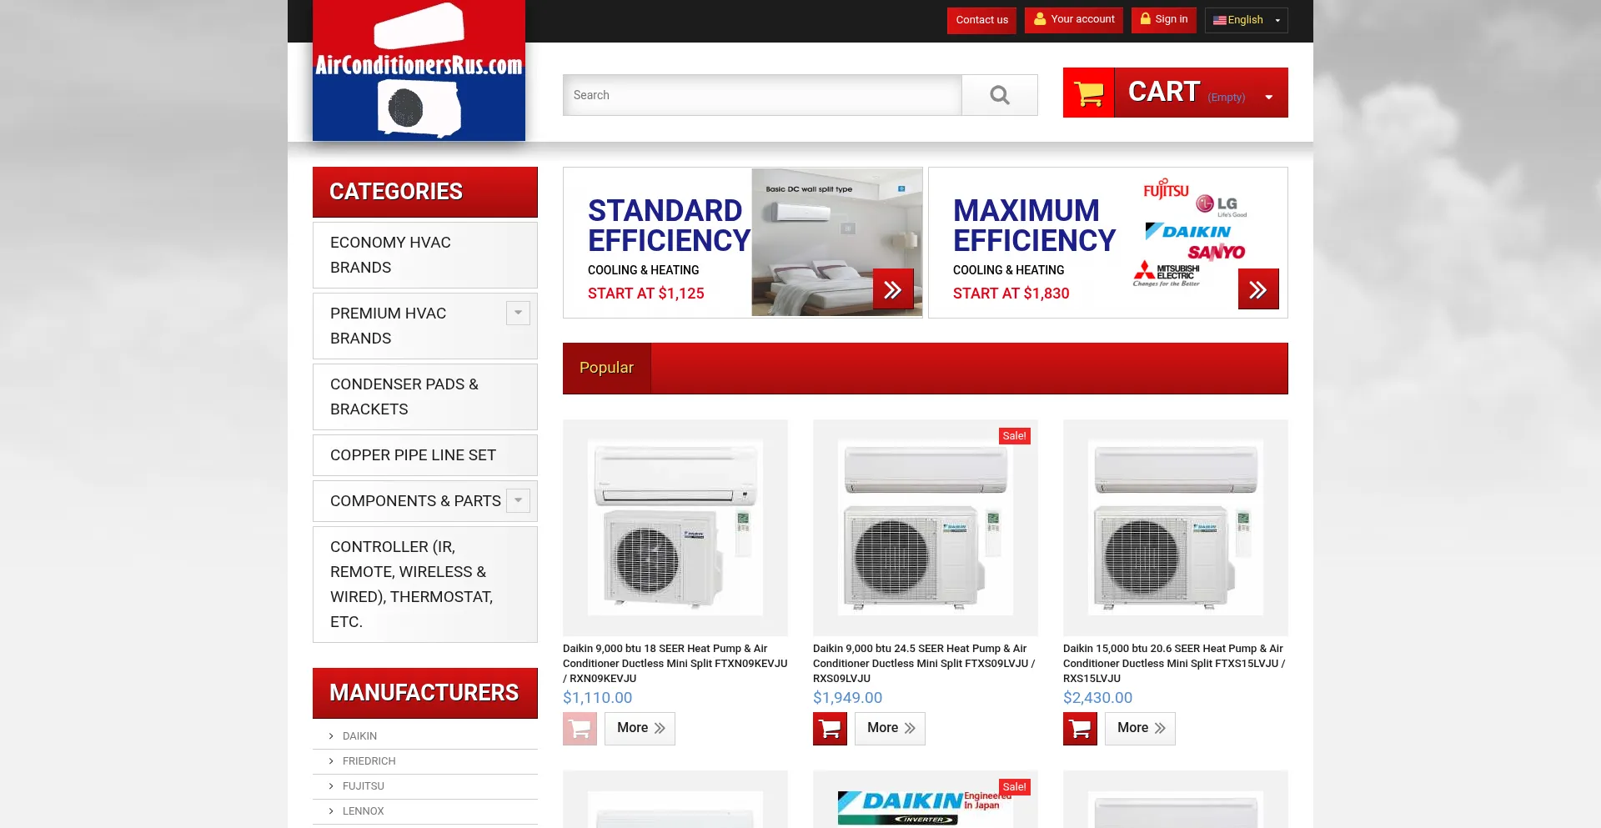Screen dimensions: 1601x828
Task: Click the Daikin 15,000 btu product thumbnail
Action: point(1175,527)
